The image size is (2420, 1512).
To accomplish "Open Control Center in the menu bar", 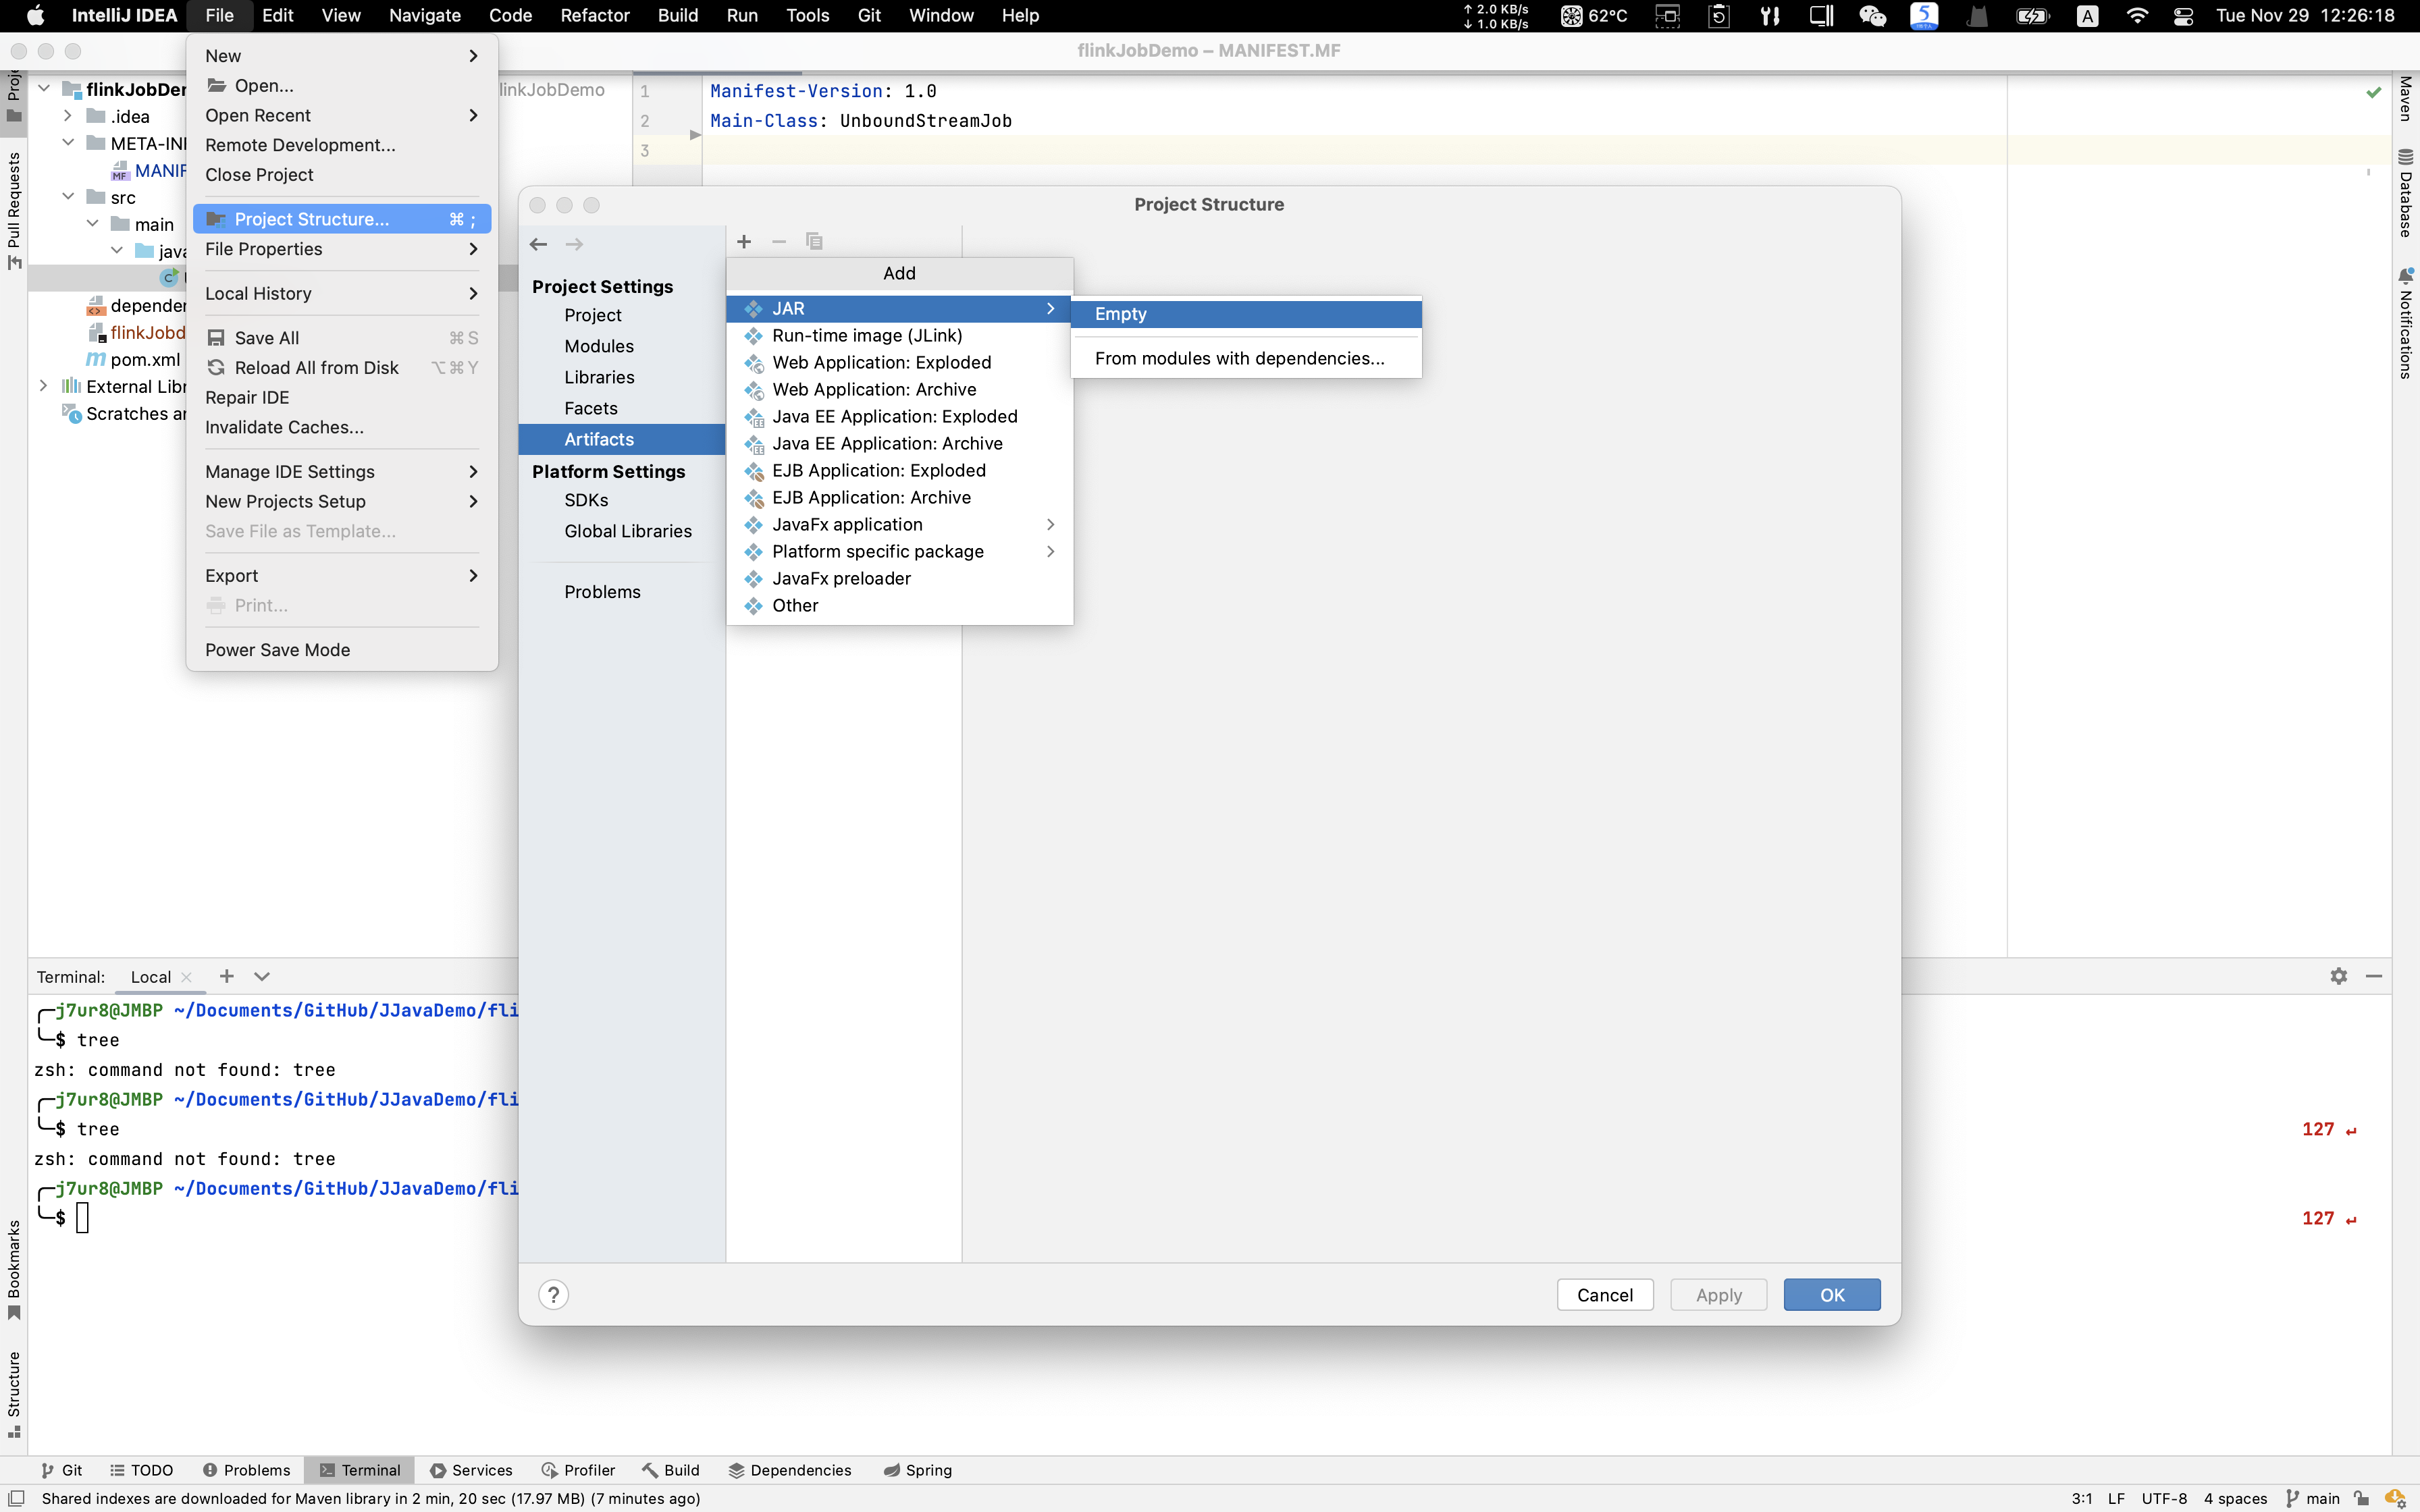I will pyautogui.click(x=2183, y=15).
